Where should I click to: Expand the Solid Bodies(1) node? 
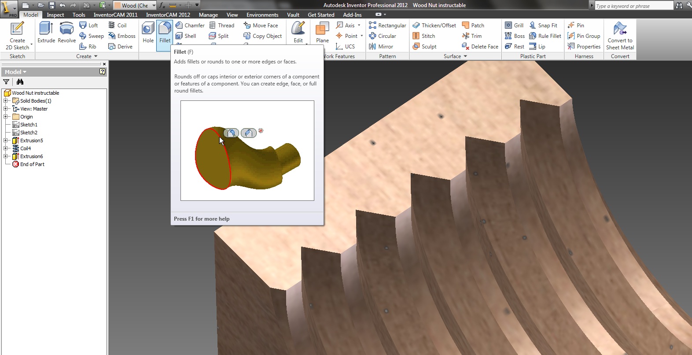pos(6,101)
